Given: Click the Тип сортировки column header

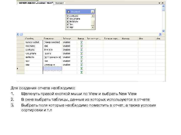Looking at the screenshot, I should click(95, 38).
